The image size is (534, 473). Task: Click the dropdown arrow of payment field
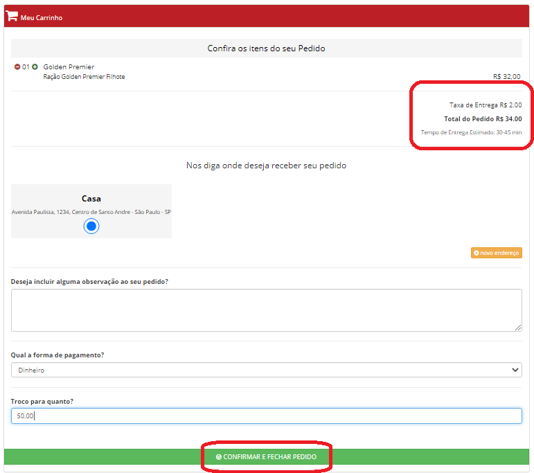pyautogui.click(x=515, y=371)
